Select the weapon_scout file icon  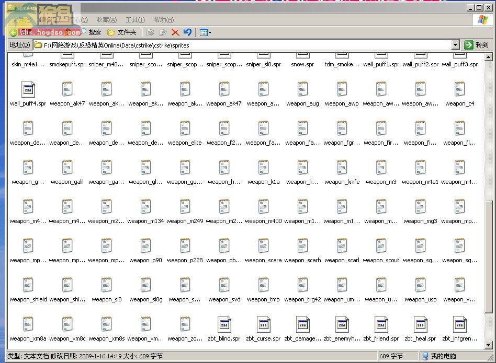[x=381, y=246]
